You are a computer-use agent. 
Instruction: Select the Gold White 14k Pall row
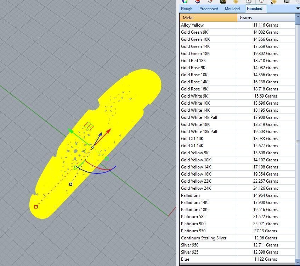[x=237, y=117]
